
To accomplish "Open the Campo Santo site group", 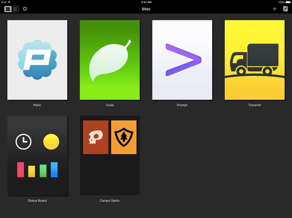I will [110, 156].
